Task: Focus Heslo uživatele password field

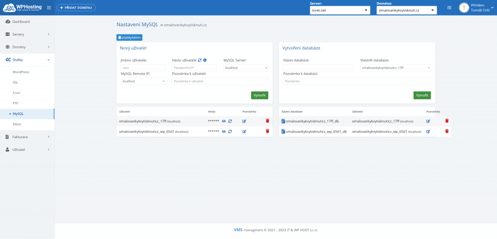Action: [195, 68]
